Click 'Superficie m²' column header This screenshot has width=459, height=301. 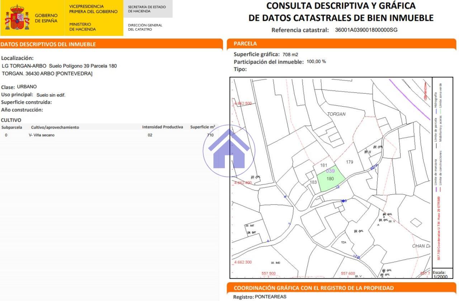pos(203,127)
